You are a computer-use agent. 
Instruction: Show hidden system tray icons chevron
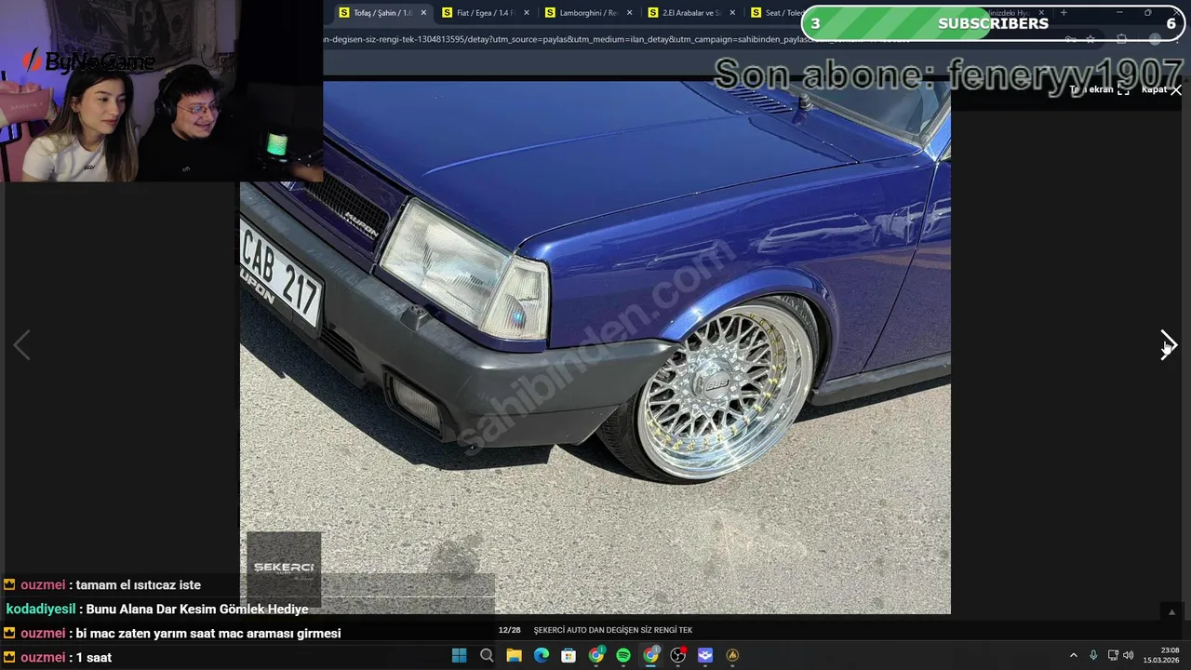[1073, 655]
